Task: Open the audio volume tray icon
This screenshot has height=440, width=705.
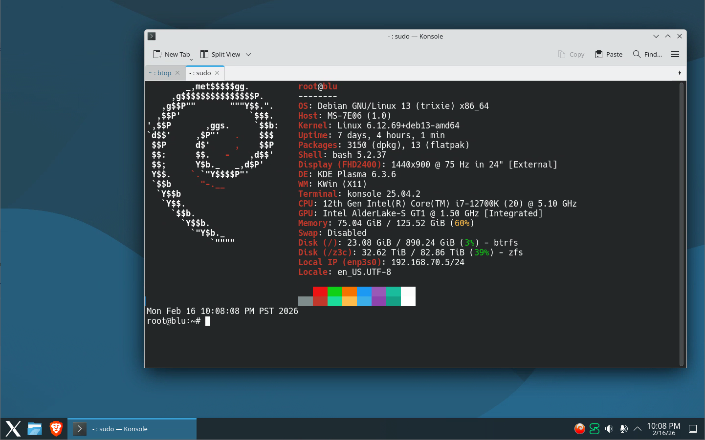Action: pos(609,429)
